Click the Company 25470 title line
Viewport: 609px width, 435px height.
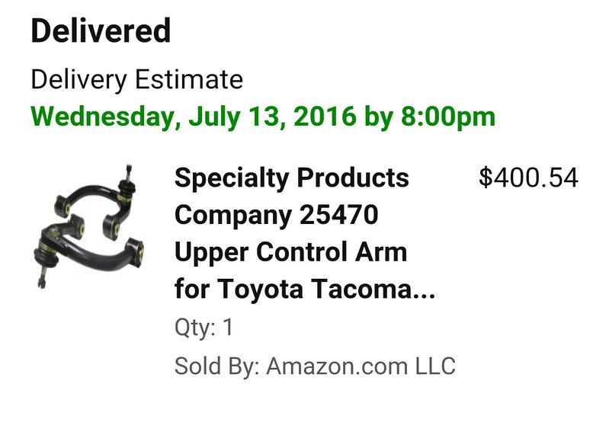click(276, 216)
